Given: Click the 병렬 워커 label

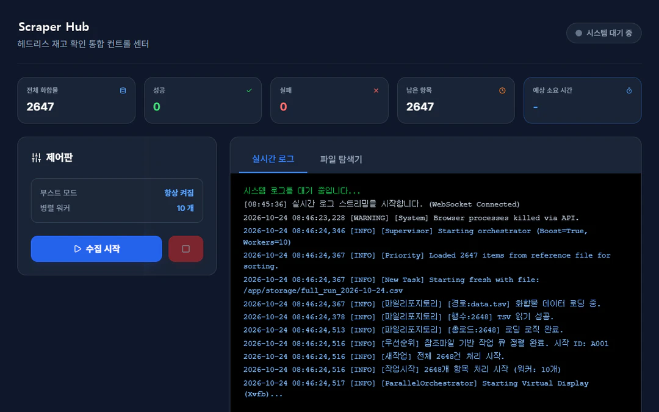Looking at the screenshot, I should pyautogui.click(x=55, y=208).
